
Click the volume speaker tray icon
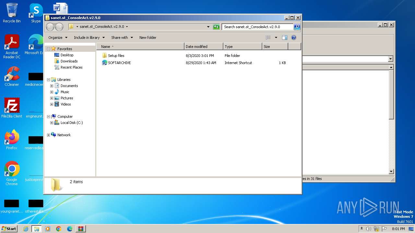pos(369,229)
